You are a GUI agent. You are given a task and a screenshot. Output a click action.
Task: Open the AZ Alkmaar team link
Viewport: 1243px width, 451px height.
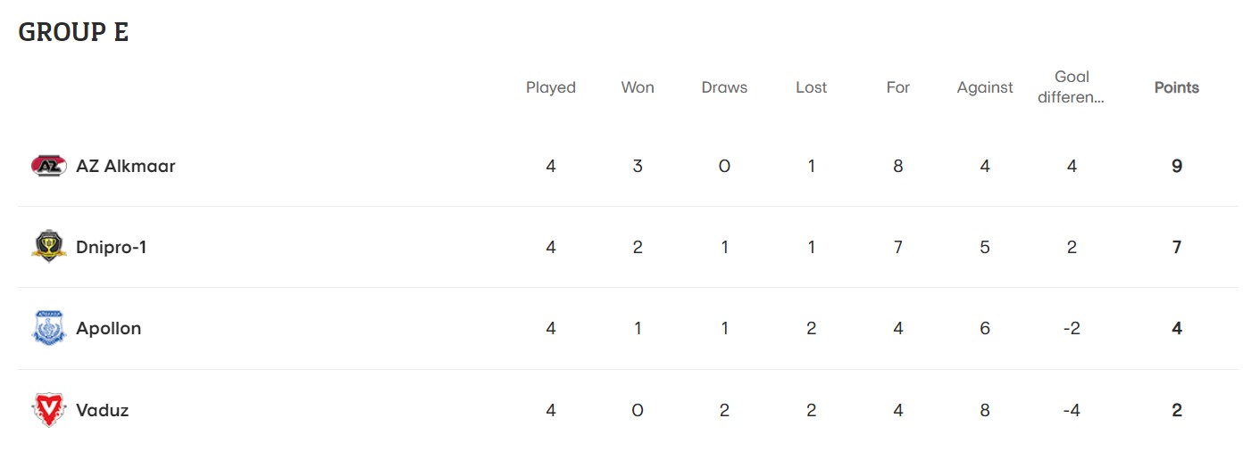click(x=126, y=166)
